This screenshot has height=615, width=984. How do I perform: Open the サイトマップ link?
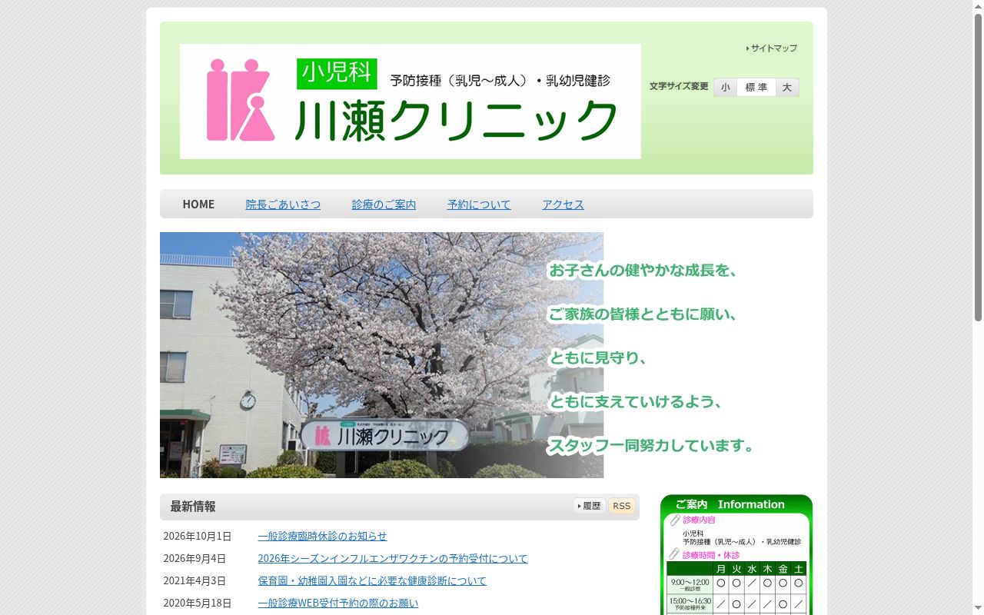(772, 48)
